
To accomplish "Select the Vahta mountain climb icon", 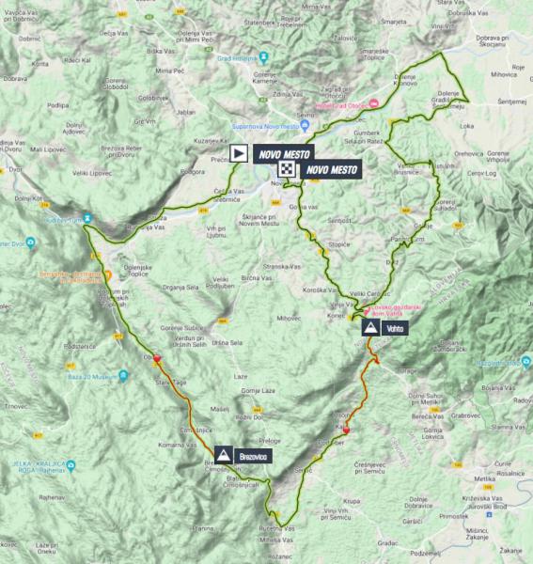I will pyautogui.click(x=370, y=328).
